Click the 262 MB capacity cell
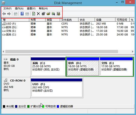The height and width of the screenshot is (115, 136). pyautogui.click(x=101, y=24)
